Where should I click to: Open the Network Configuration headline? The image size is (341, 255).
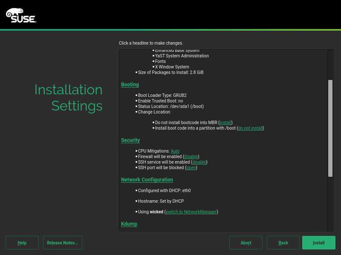point(147,180)
